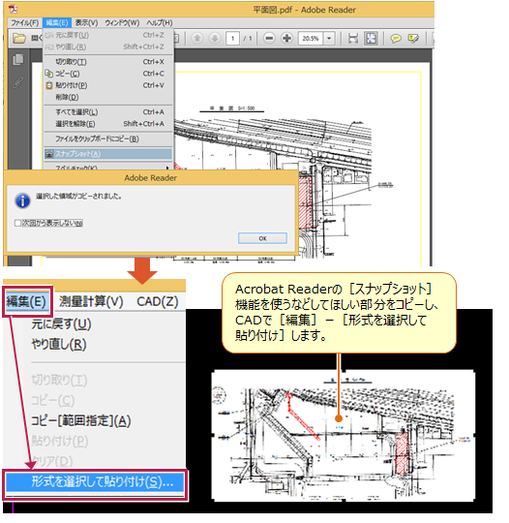Open the folder icon in Adobe Reader toolbar
The width and height of the screenshot is (509, 523).
[19, 39]
